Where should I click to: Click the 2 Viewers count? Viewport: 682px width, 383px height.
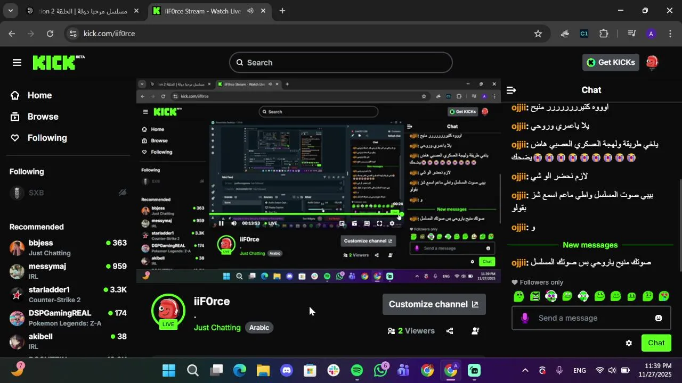(411, 331)
